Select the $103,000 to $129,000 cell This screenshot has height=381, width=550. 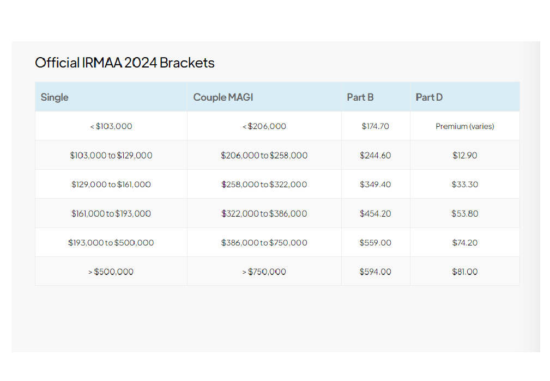pos(111,156)
